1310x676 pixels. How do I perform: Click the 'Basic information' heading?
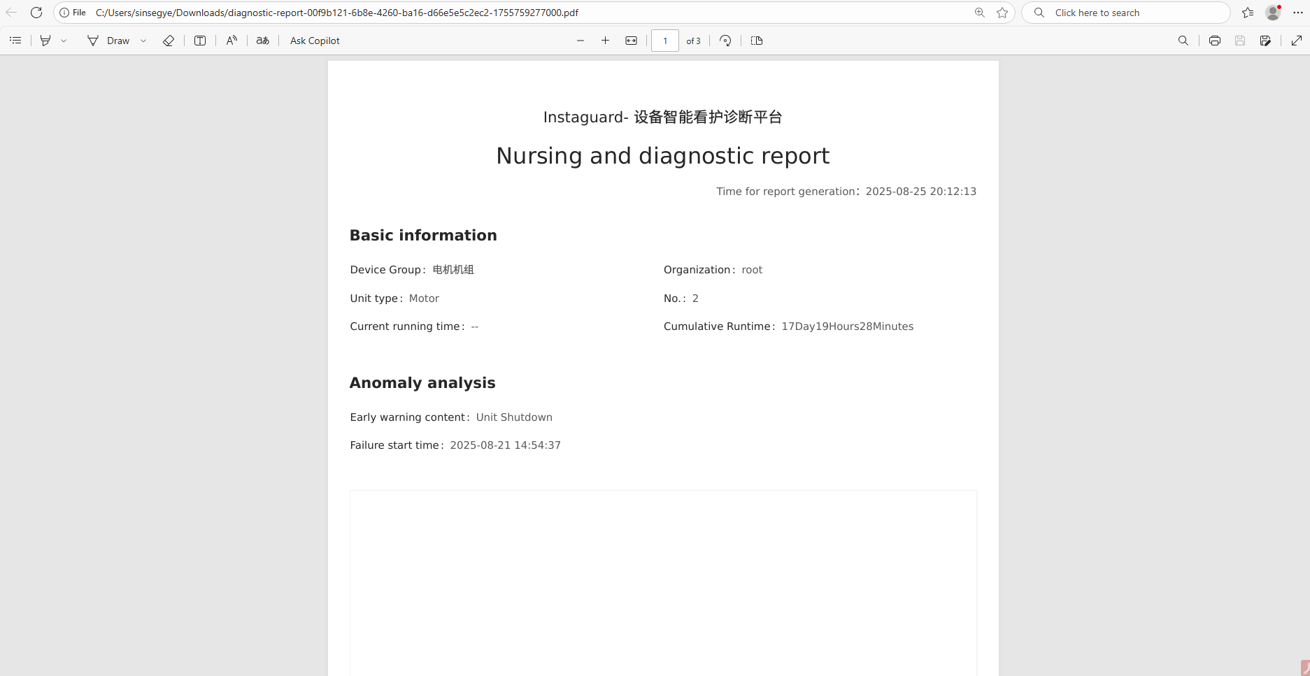pyautogui.click(x=423, y=236)
